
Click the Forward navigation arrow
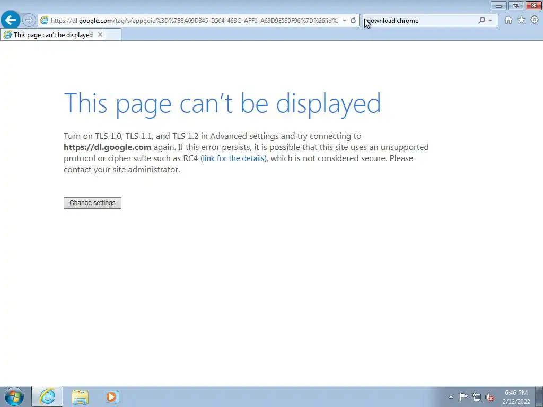tap(29, 21)
